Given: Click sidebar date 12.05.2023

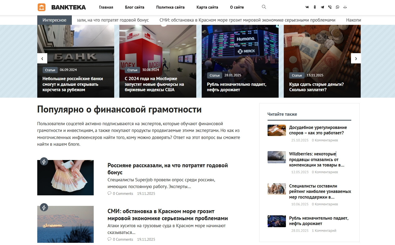Looking at the screenshot, I should pyautogui.click(x=300, y=172).
